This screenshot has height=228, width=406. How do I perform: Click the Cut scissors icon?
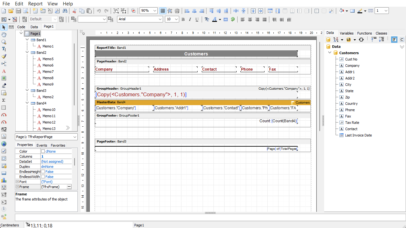tap(75, 11)
